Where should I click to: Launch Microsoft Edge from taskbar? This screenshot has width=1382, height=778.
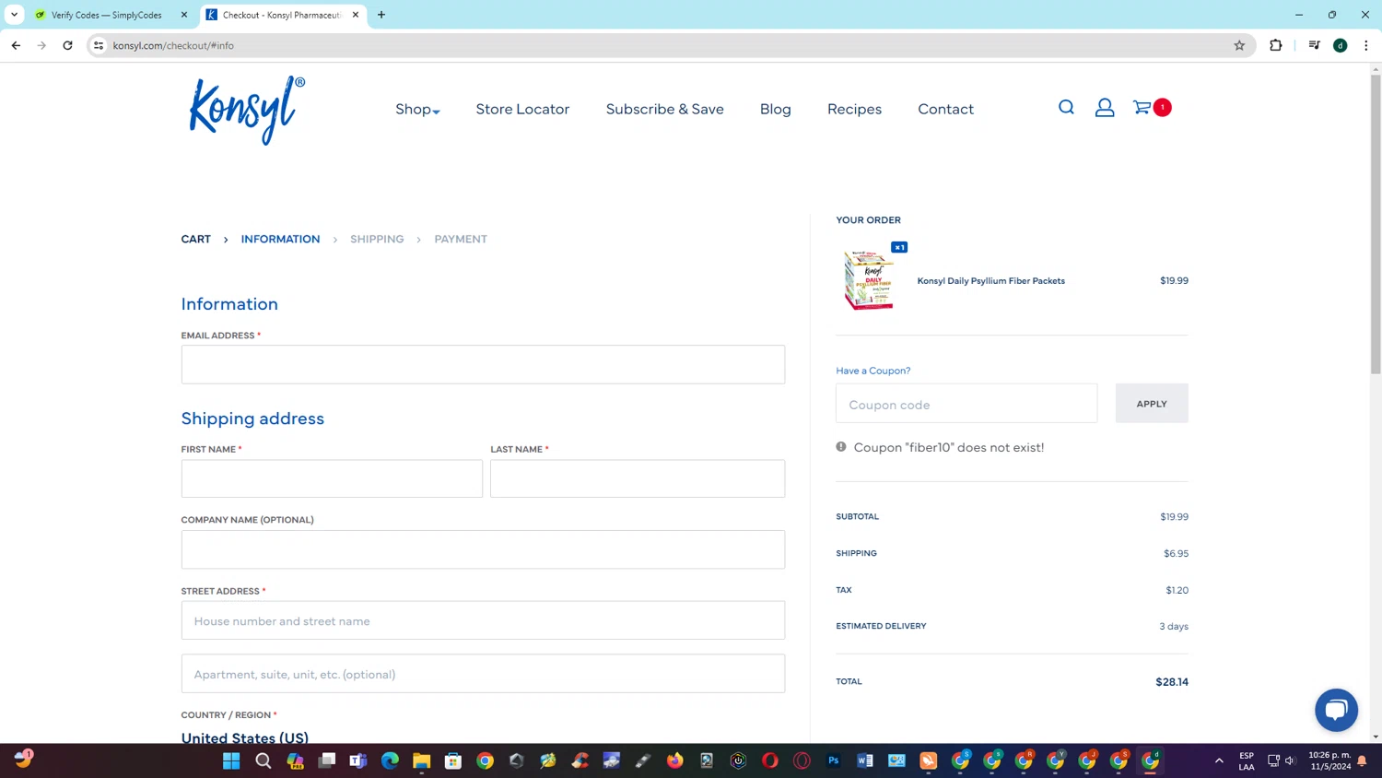390,760
